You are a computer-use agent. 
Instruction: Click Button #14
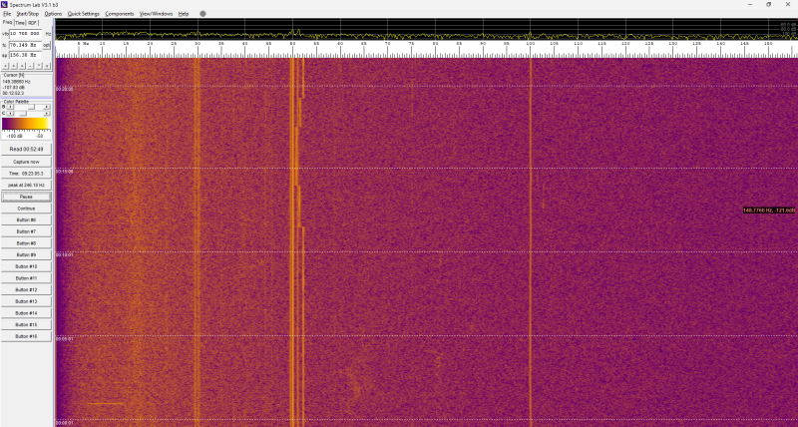coord(26,313)
